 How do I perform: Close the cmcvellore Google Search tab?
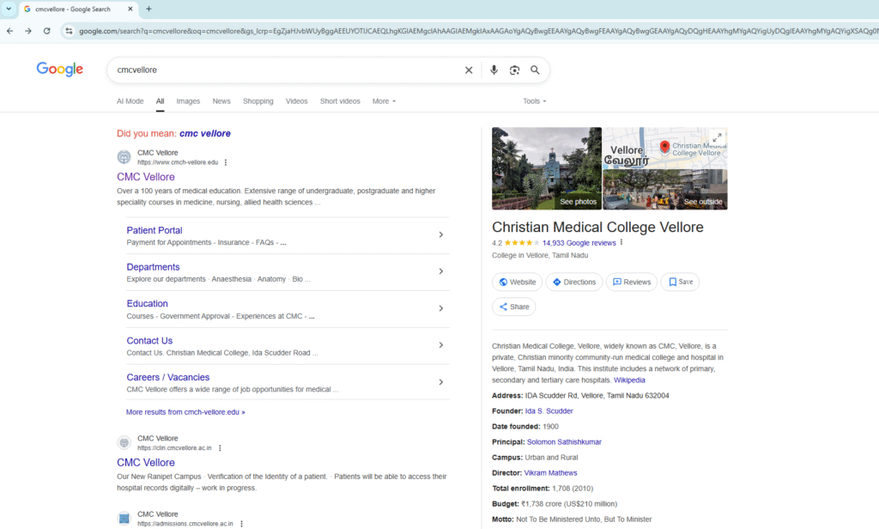[x=130, y=9]
